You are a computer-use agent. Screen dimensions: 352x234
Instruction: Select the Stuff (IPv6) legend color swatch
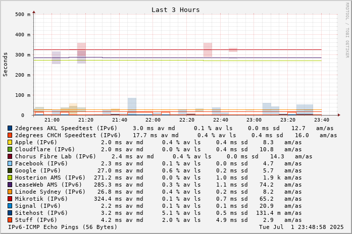point(10,220)
